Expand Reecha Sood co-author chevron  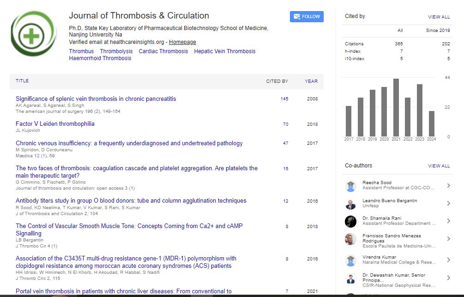tap(449, 186)
